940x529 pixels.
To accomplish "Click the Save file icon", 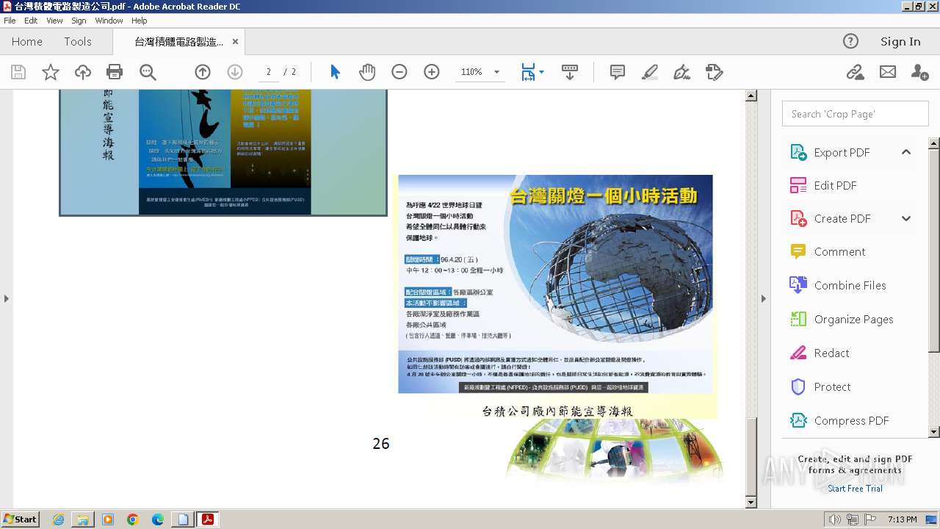I will 18,72.
